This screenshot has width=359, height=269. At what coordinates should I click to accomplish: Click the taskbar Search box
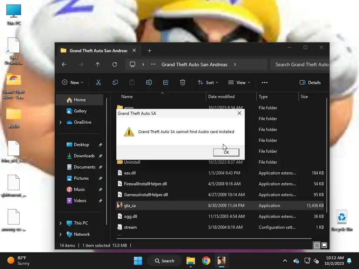tap(164, 261)
